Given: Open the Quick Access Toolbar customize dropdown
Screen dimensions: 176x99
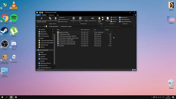Looking at the screenshot, I should tap(44, 13).
